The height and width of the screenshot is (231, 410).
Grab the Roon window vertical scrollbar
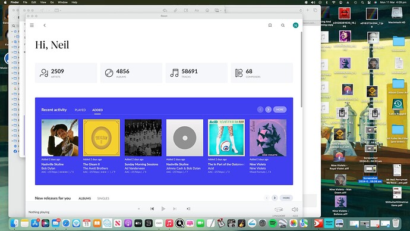tap(301, 70)
